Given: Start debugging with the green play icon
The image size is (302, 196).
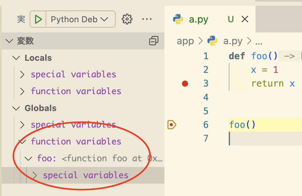Looking at the screenshot, I should [x=38, y=19].
